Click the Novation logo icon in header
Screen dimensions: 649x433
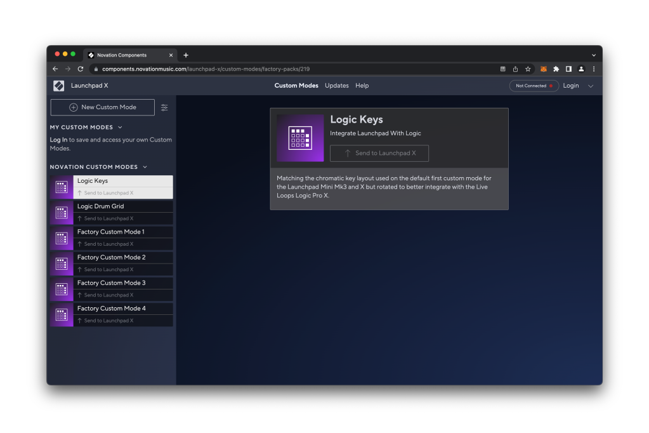click(58, 86)
